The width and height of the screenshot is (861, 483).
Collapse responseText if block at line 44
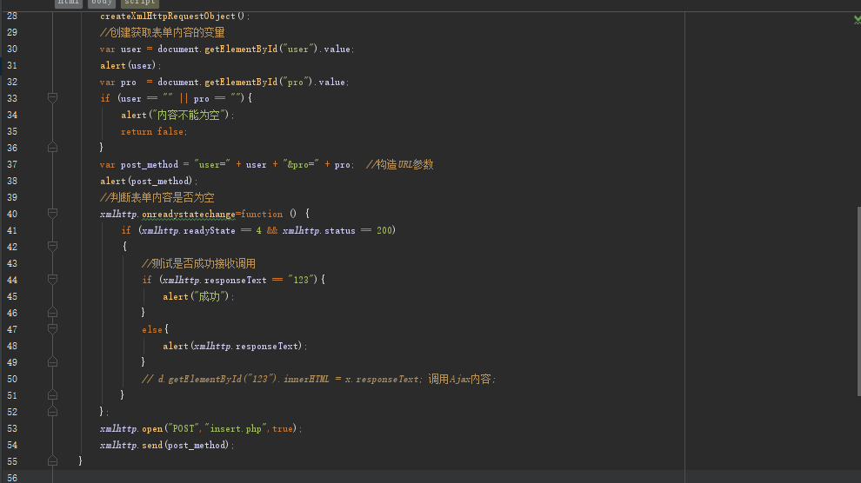coord(53,280)
